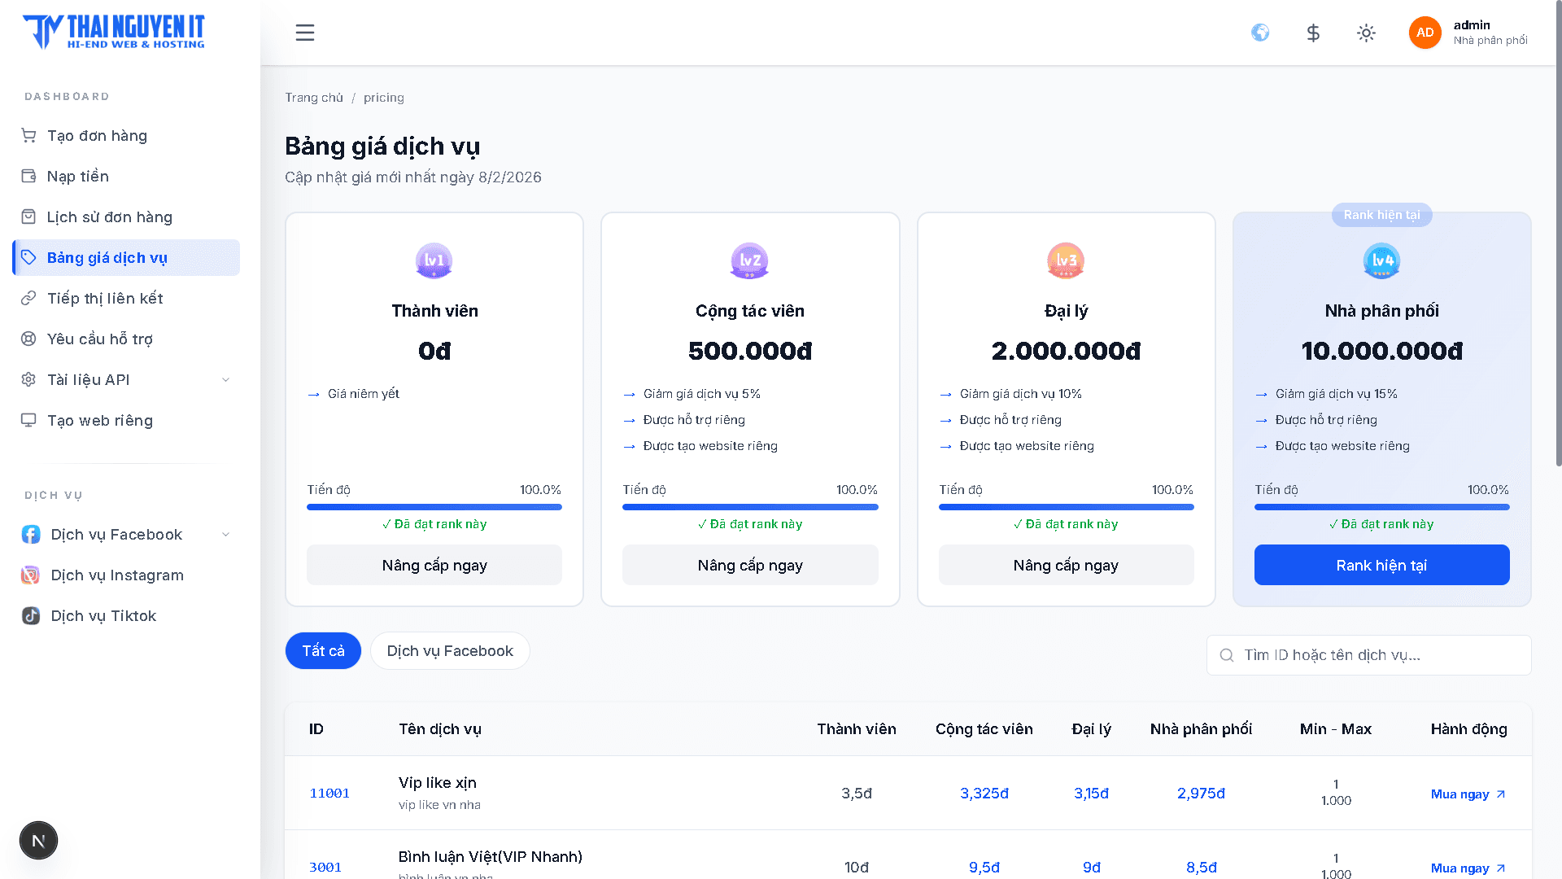1562x879 pixels.
Task: Click the wallet icon for Nạp tiền
Action: (x=28, y=176)
